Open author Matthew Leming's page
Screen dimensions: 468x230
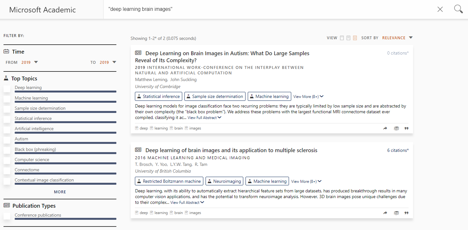point(151,79)
